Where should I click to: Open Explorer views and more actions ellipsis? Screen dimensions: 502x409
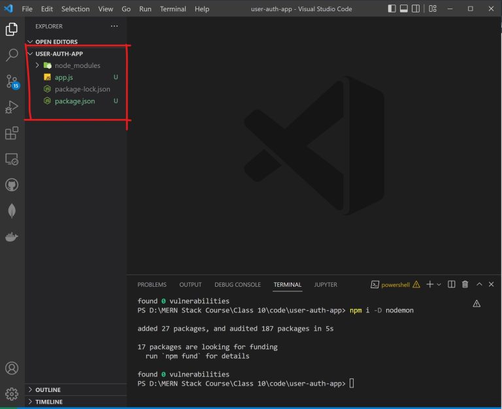point(114,26)
